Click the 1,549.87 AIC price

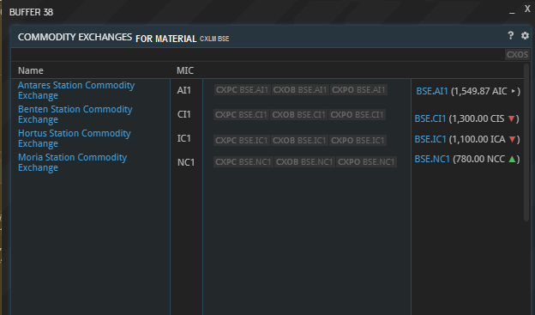pyautogui.click(x=480, y=91)
